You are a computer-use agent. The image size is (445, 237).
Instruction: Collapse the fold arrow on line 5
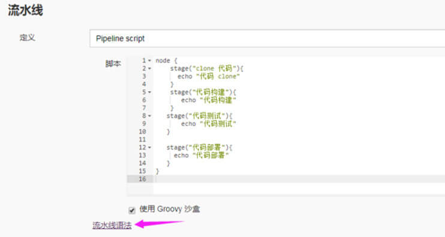(x=149, y=92)
